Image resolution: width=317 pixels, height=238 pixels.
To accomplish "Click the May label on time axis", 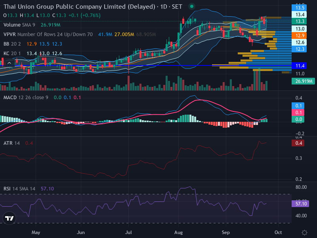I will click(36, 232).
